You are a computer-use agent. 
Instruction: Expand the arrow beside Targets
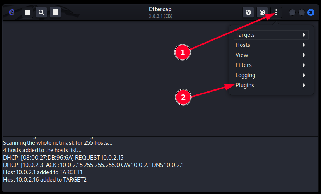[305, 35]
